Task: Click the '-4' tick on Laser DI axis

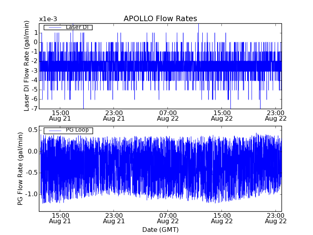Action: [x=34, y=80]
